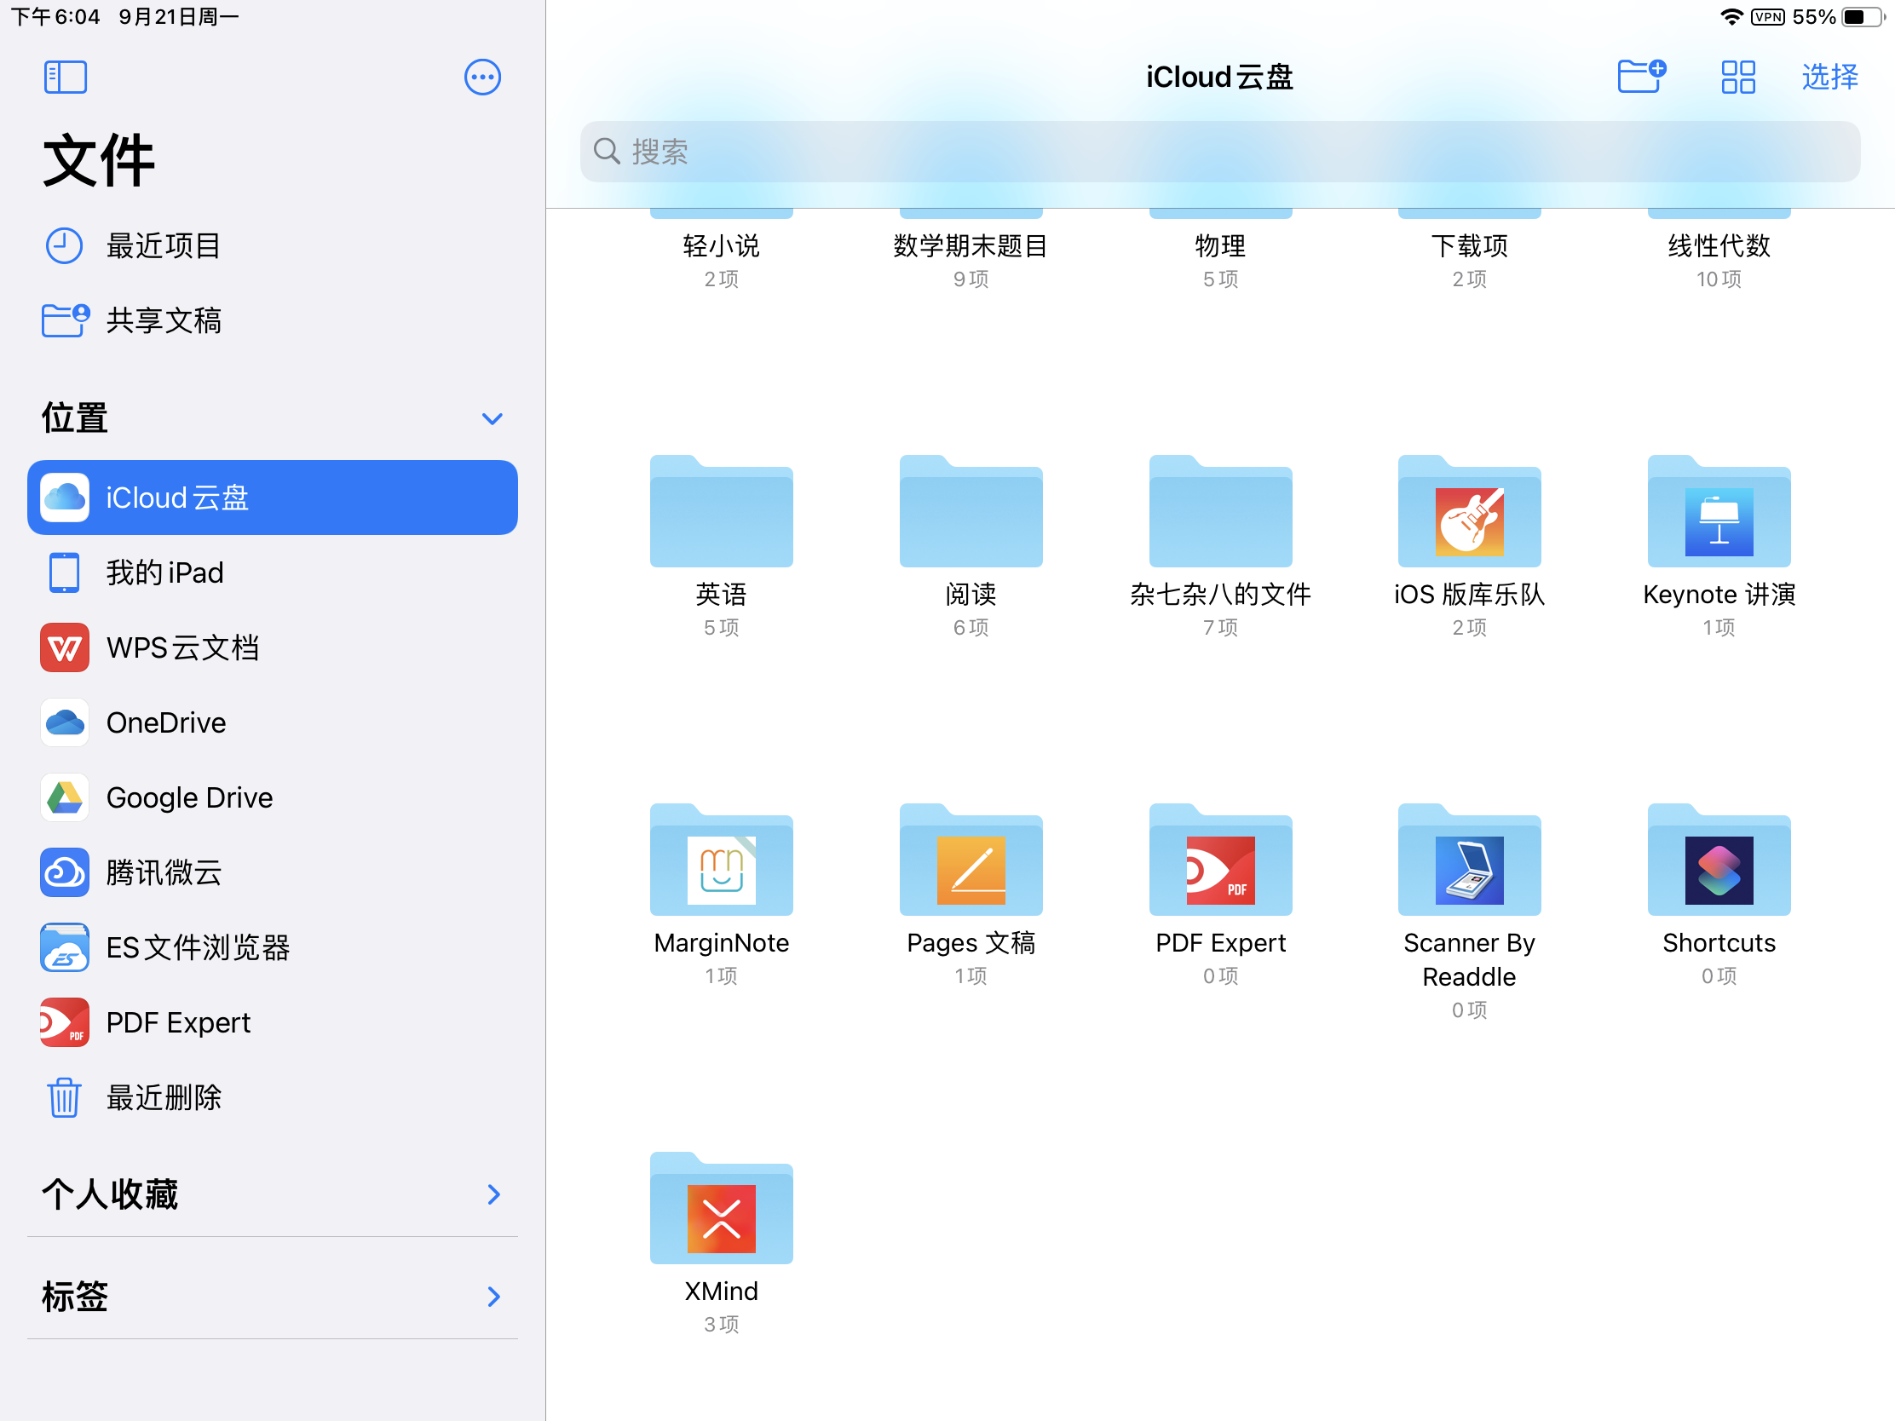Open the 最近删除 trash location
The width and height of the screenshot is (1895, 1421).
click(163, 1097)
